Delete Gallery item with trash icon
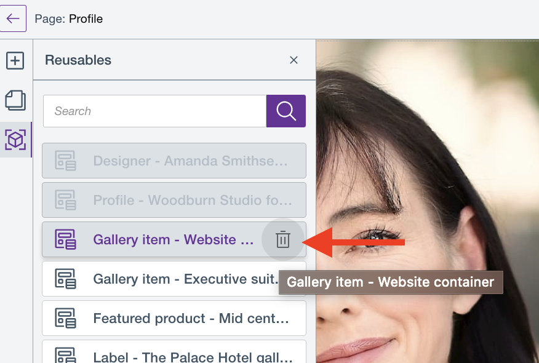Screen dimensions: 539x363 point(282,239)
